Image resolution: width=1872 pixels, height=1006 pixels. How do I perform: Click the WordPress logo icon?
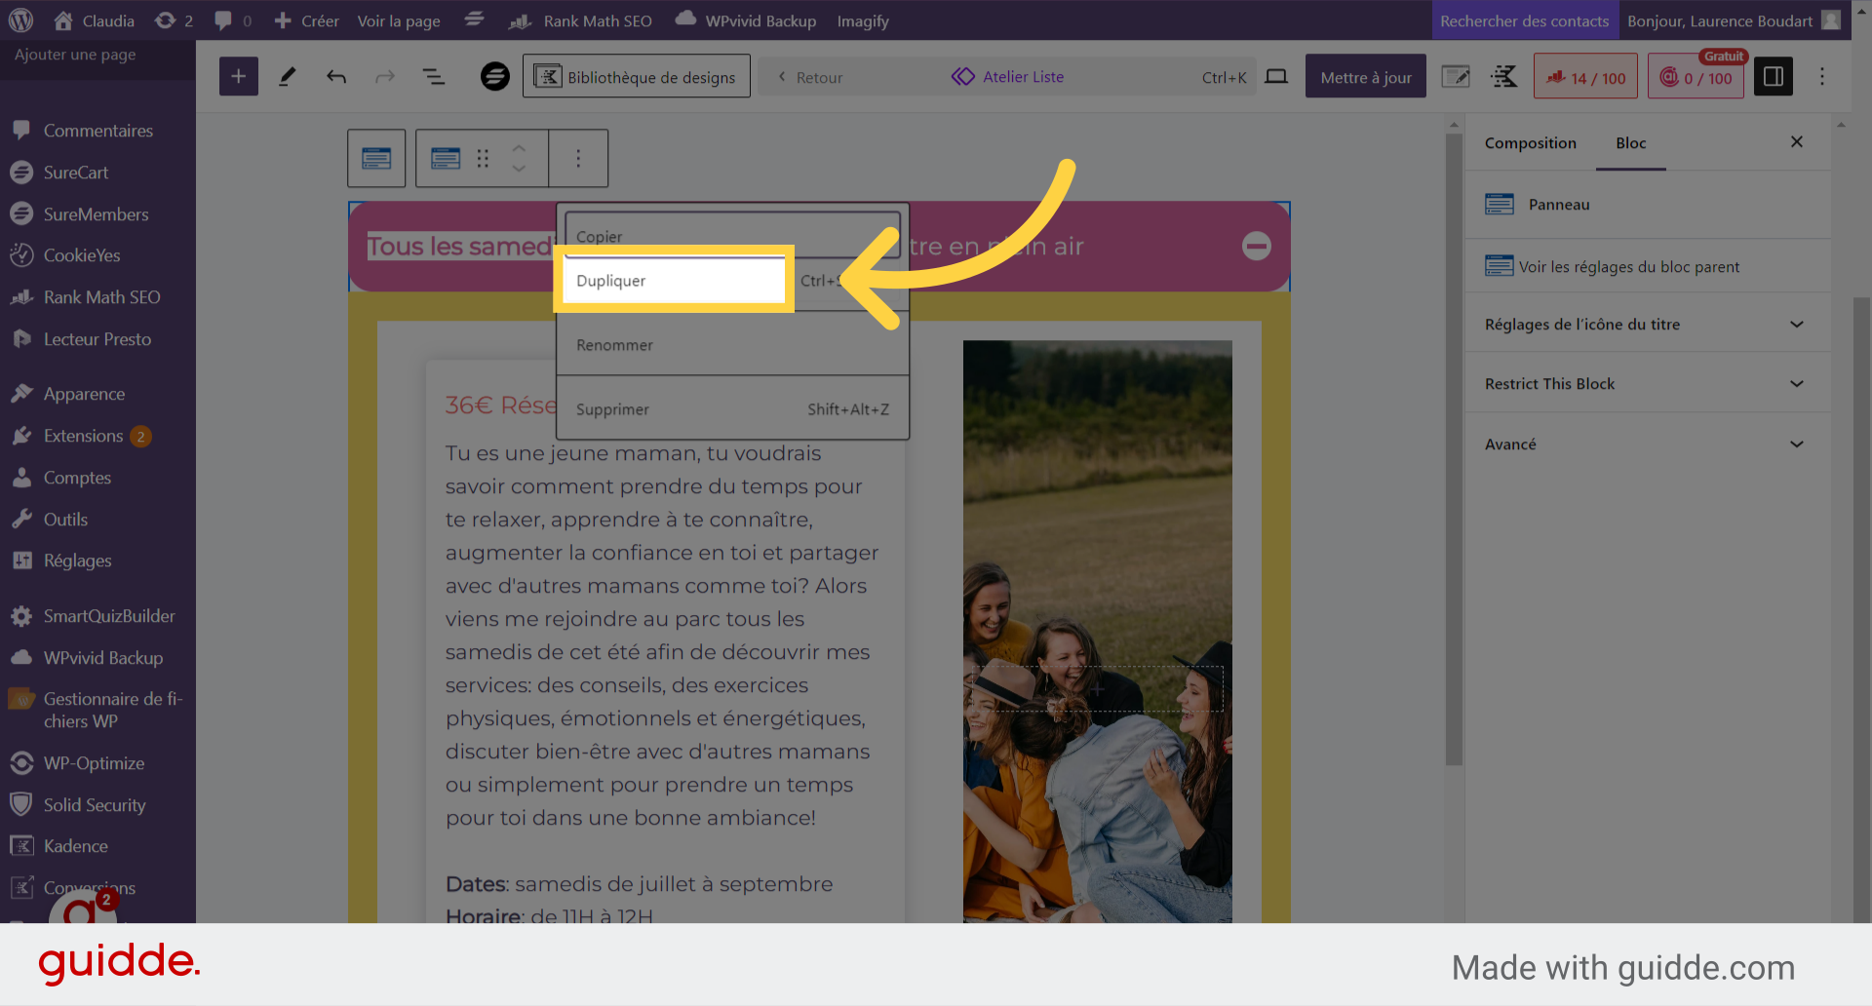point(20,20)
